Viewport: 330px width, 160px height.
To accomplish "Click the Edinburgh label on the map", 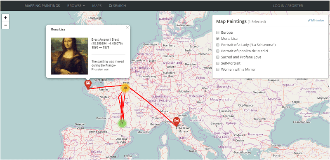I will 95,18.
